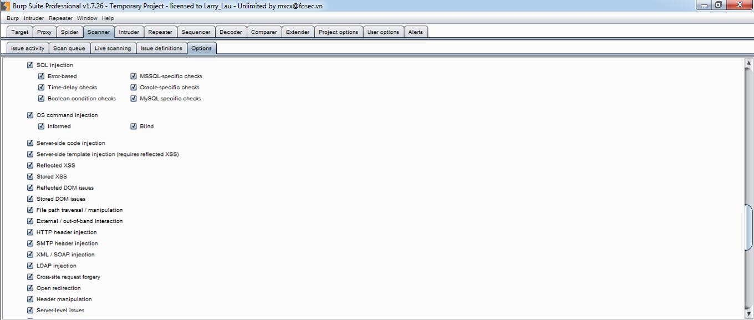Toggle Open redirection checkbox
Viewport: 754px width, 320px height.
30,288
